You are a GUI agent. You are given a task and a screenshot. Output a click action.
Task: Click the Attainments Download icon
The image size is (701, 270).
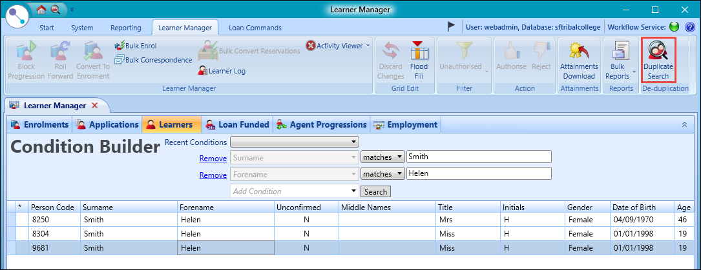pyautogui.click(x=579, y=50)
